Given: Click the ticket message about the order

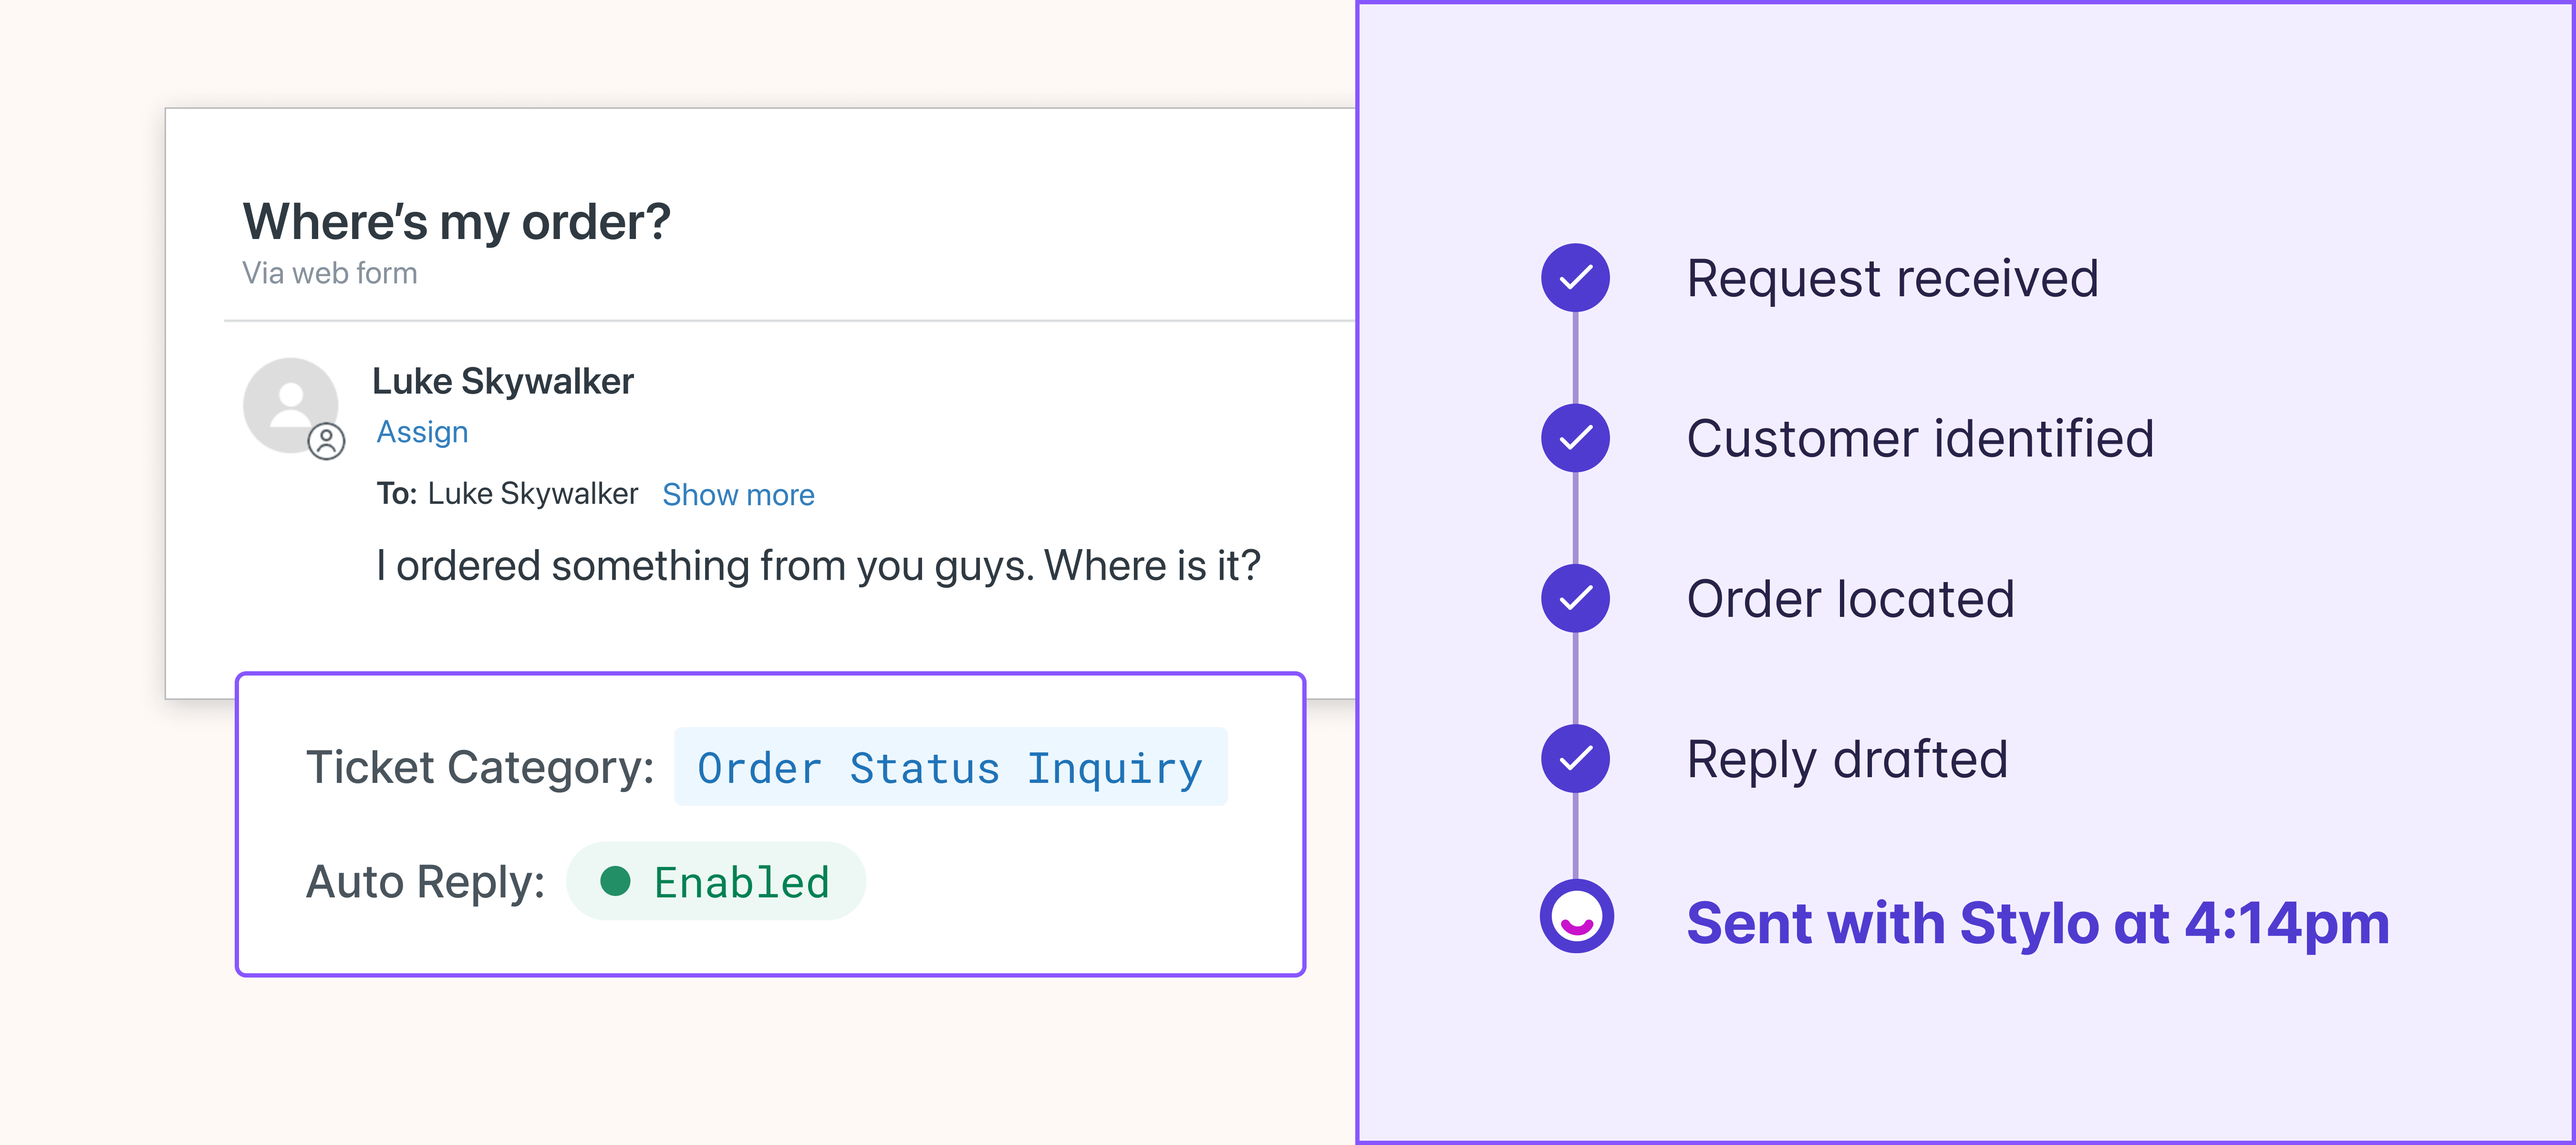Looking at the screenshot, I should [817, 566].
